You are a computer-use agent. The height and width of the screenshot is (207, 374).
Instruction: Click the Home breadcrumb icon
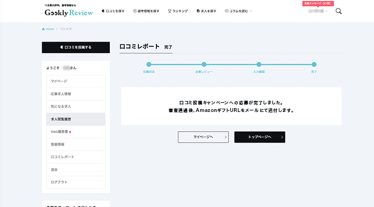pos(43,29)
